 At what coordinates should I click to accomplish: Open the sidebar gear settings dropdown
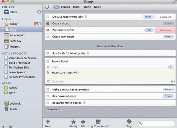(11, 127)
